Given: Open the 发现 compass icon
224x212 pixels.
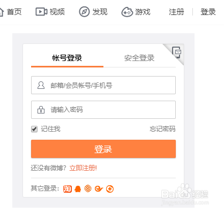Looking at the screenshot, I should coord(84,12).
